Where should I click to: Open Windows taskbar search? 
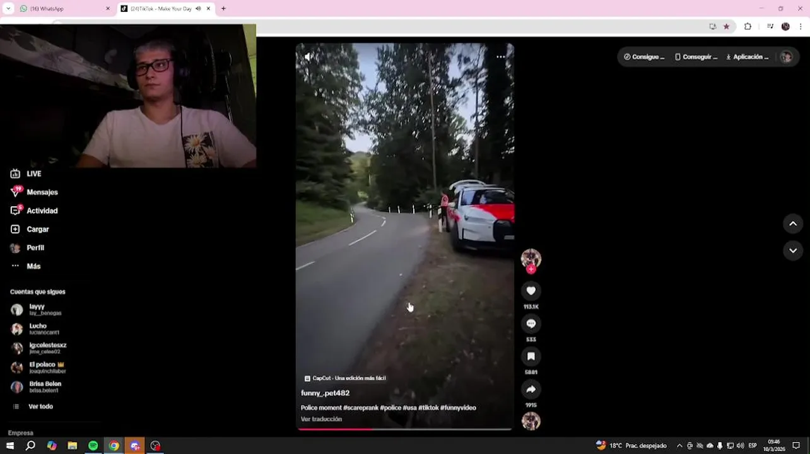click(x=30, y=446)
